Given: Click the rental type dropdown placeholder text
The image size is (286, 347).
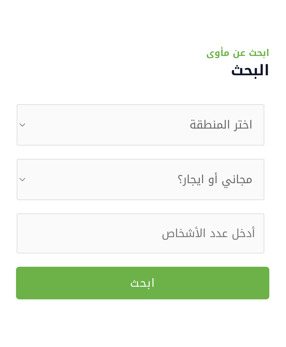Looking at the screenshot, I should pyautogui.click(x=216, y=179).
